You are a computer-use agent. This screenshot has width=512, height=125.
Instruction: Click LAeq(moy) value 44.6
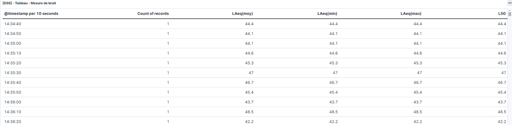click(x=249, y=53)
